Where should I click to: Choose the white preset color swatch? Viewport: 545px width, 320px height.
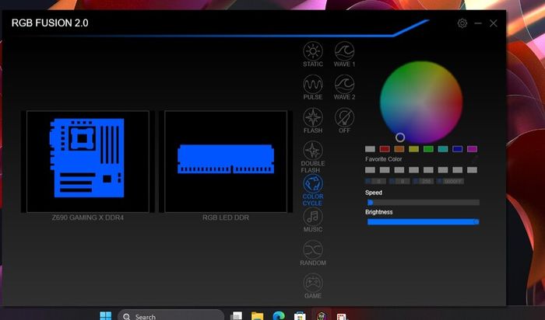[x=370, y=149]
